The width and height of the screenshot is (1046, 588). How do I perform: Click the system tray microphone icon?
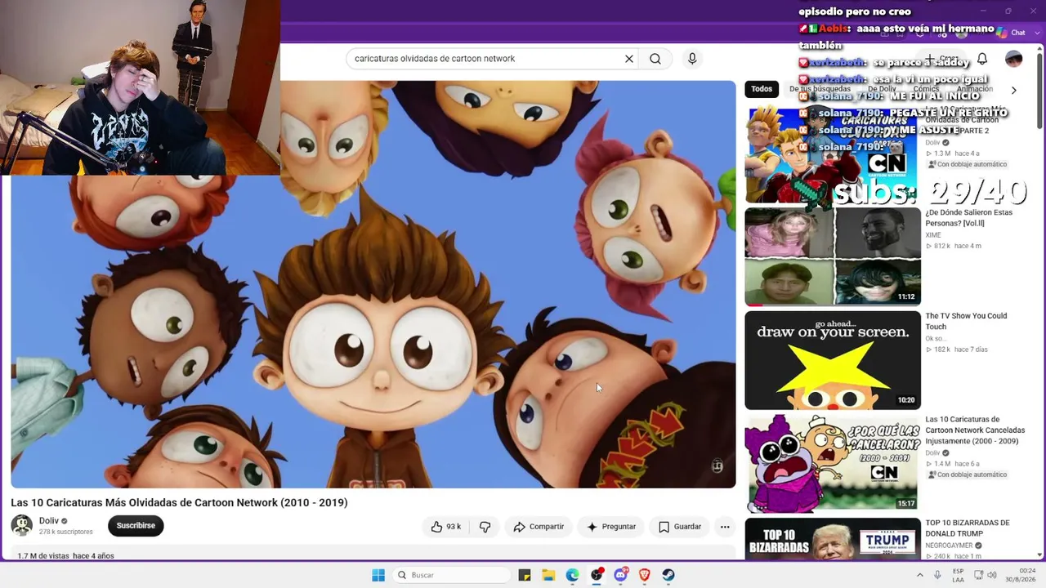pyautogui.click(x=938, y=575)
